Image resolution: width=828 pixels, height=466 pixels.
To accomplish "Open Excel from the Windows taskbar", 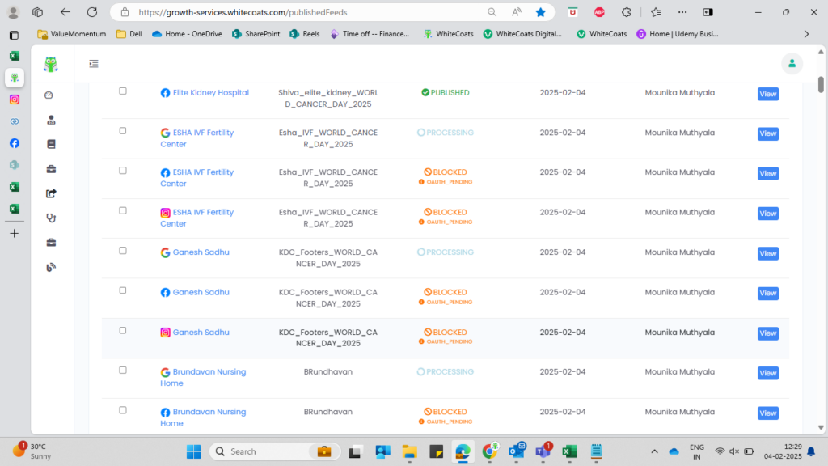I will (569, 451).
